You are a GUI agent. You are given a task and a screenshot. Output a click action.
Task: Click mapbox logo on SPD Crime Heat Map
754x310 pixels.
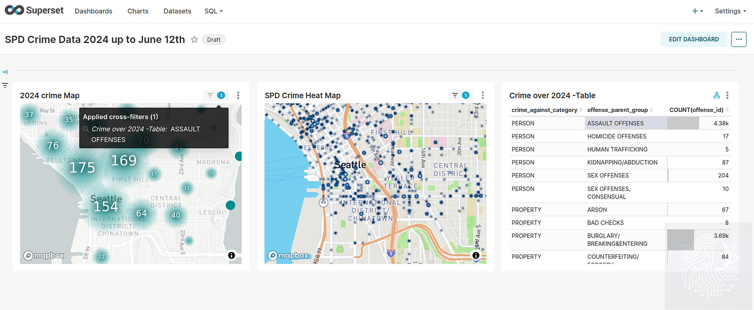(288, 256)
